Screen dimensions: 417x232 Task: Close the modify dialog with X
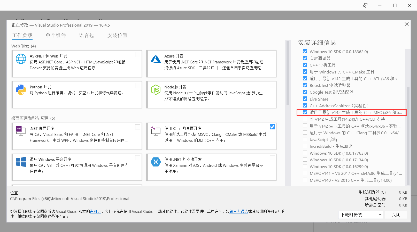coord(406,24)
